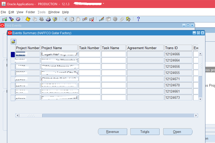Print using the printer icon
The width and height of the screenshot is (215, 143).
[48, 19]
